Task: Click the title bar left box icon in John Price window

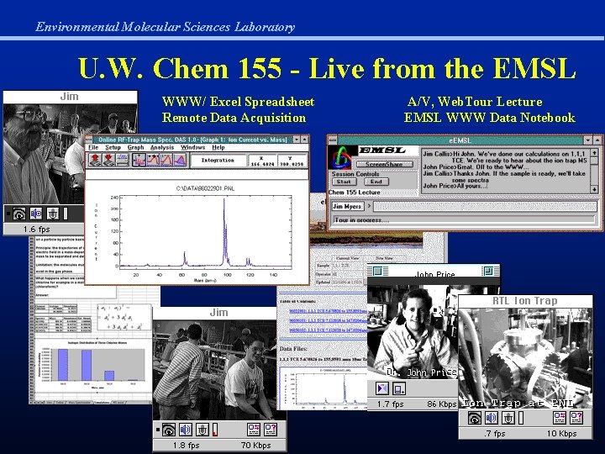Action: tap(378, 271)
